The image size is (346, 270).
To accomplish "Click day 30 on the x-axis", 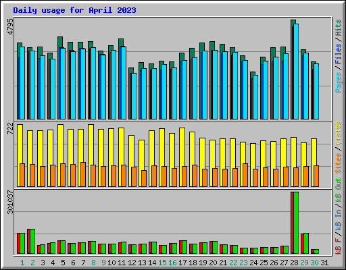I will pos(314,263).
